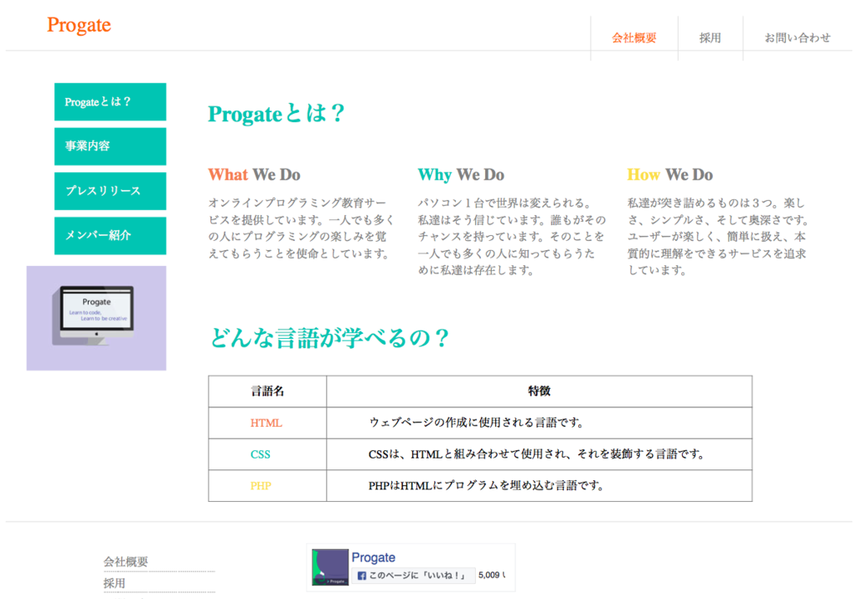Click the orange Progate logo in the header

point(79,25)
